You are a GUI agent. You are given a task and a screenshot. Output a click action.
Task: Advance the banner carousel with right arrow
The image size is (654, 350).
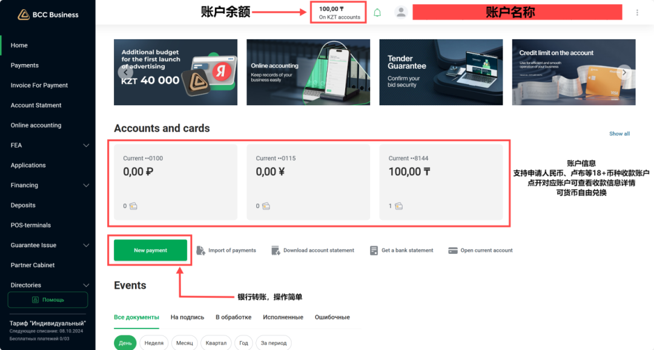click(624, 73)
